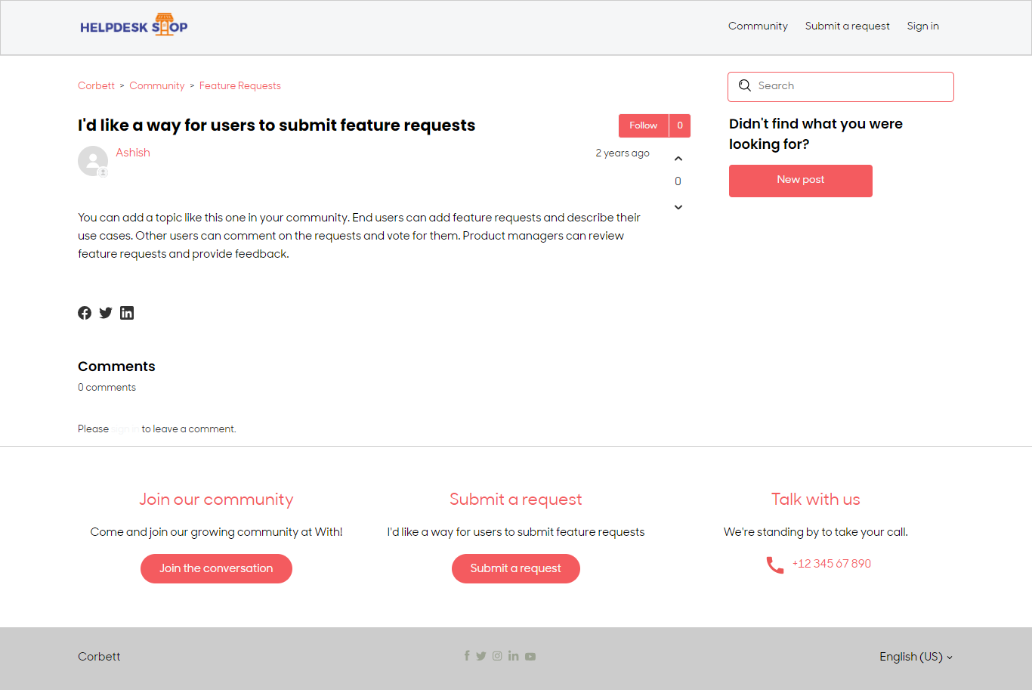The height and width of the screenshot is (690, 1032).
Task: Upvote the post with up arrow
Action: (678, 159)
